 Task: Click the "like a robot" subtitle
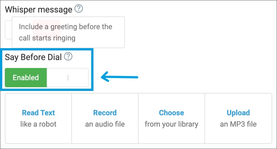click(x=39, y=124)
